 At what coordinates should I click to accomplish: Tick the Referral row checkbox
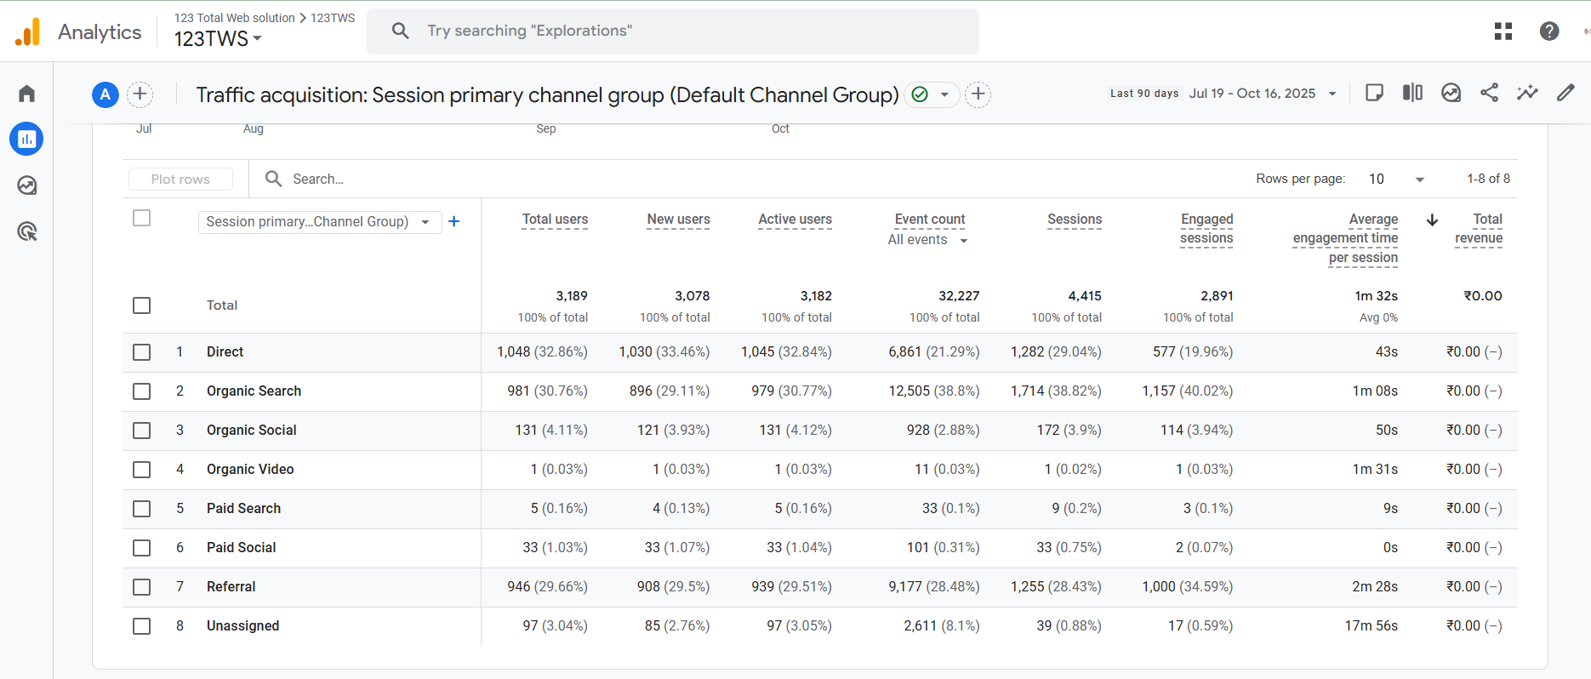pos(142,587)
